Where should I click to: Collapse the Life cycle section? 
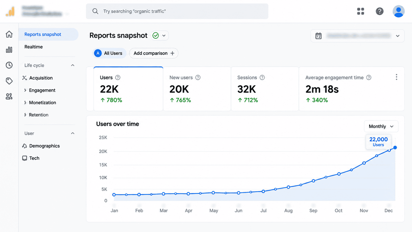click(x=73, y=65)
